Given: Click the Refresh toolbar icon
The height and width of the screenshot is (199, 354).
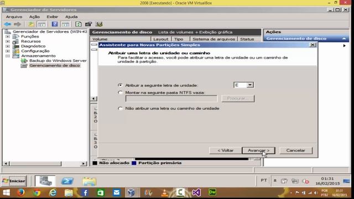Looking at the screenshot, I should pos(79,24).
